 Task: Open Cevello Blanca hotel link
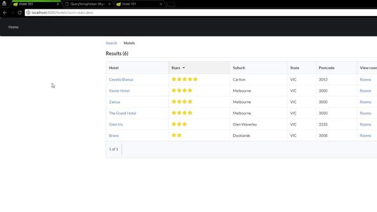(x=121, y=79)
